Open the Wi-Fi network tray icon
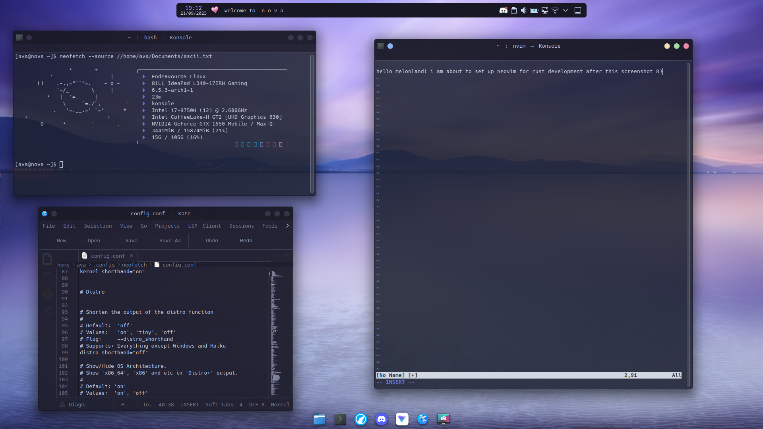The width and height of the screenshot is (763, 429). [x=555, y=10]
